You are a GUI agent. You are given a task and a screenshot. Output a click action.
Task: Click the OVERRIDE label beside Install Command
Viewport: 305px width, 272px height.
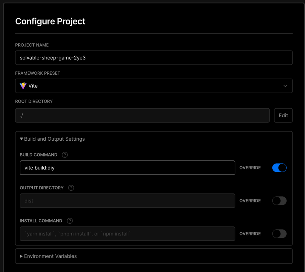click(x=250, y=234)
